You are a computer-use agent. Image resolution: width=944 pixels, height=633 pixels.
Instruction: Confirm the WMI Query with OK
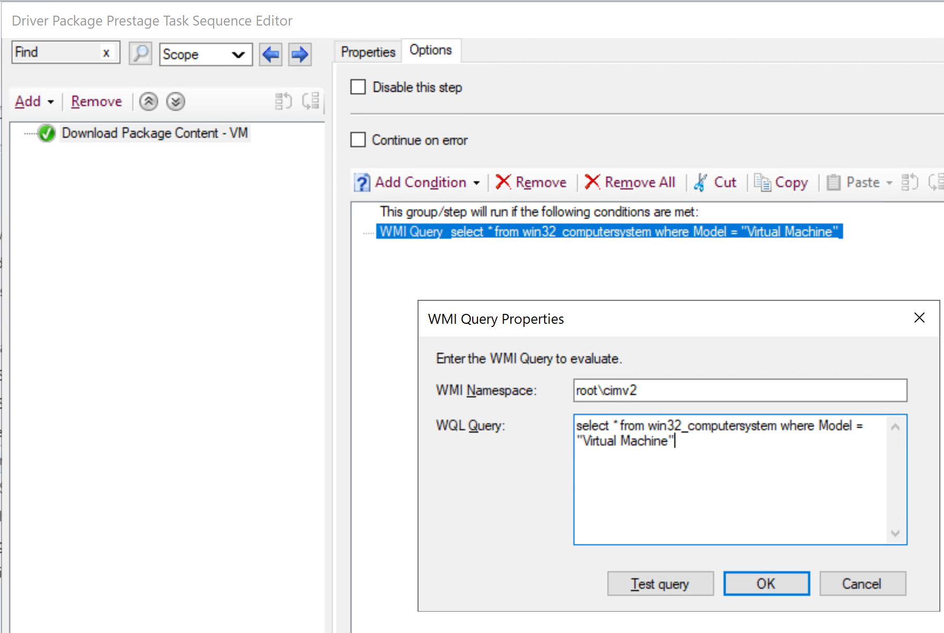pos(766,583)
